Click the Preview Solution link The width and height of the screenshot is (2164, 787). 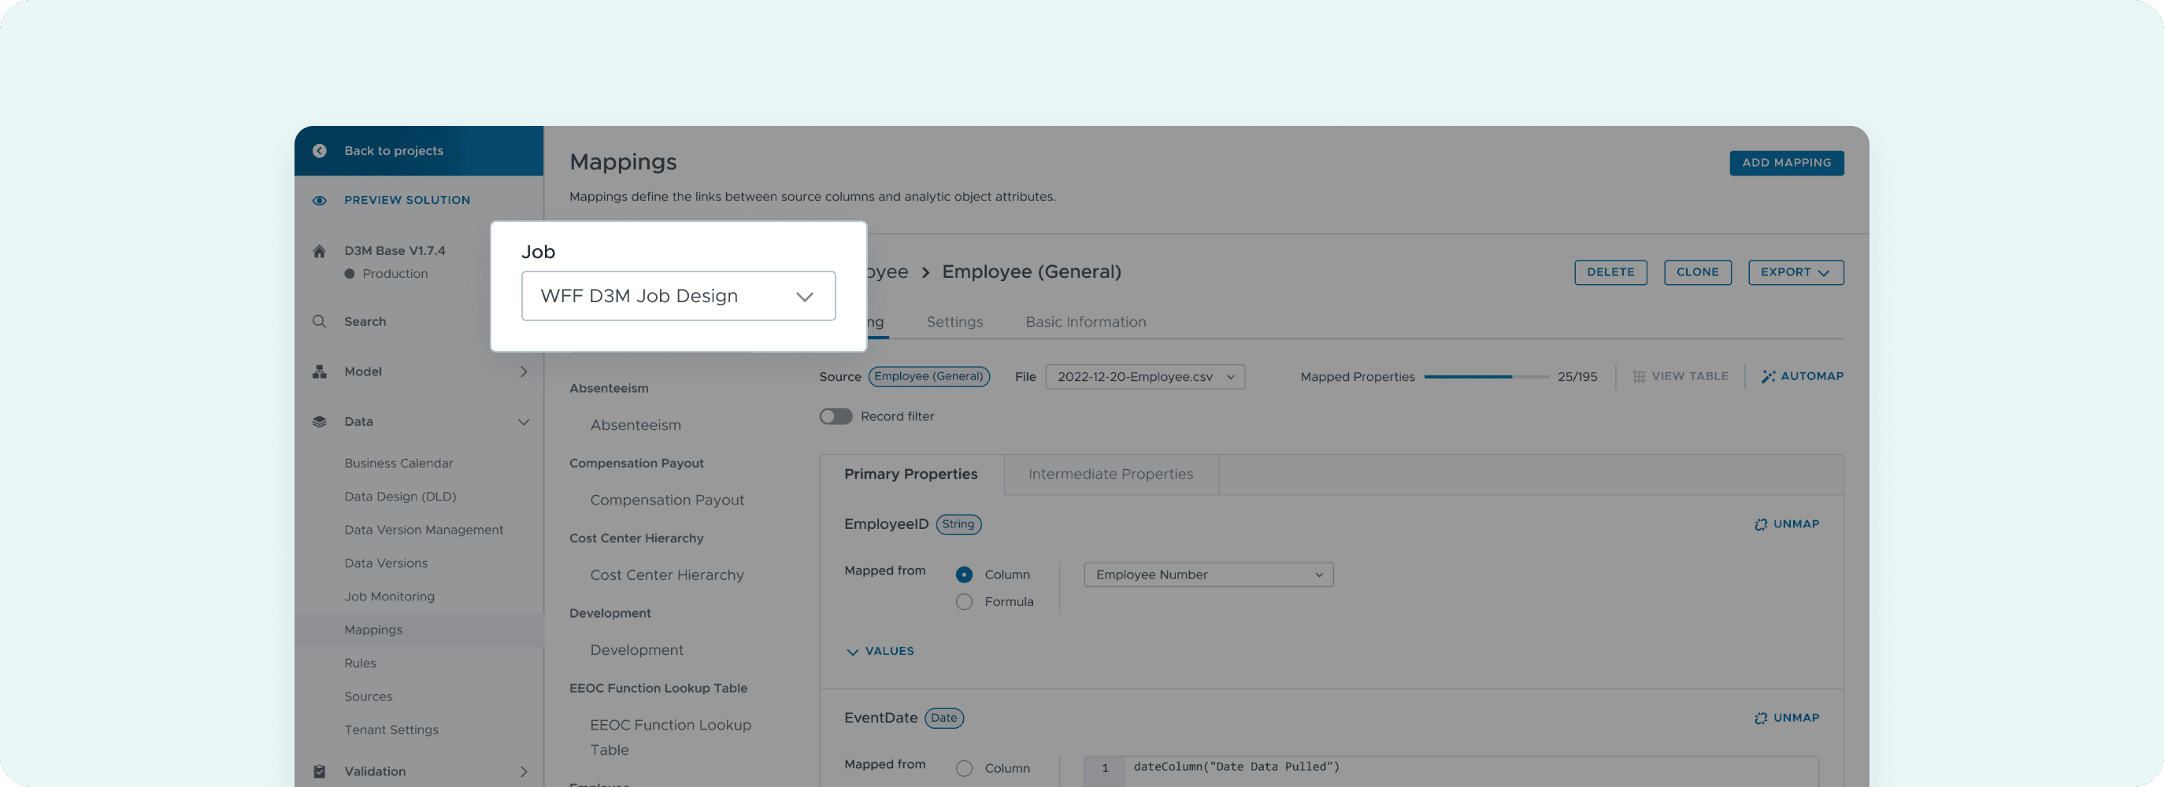pyautogui.click(x=406, y=200)
